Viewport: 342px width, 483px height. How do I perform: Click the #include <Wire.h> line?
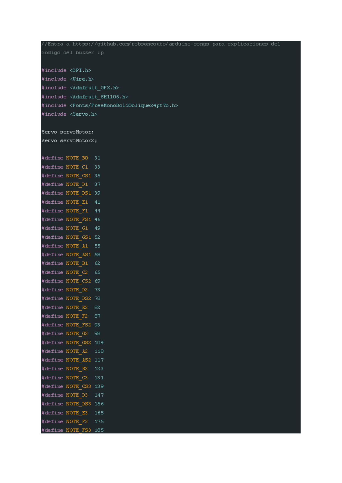pos(68,79)
